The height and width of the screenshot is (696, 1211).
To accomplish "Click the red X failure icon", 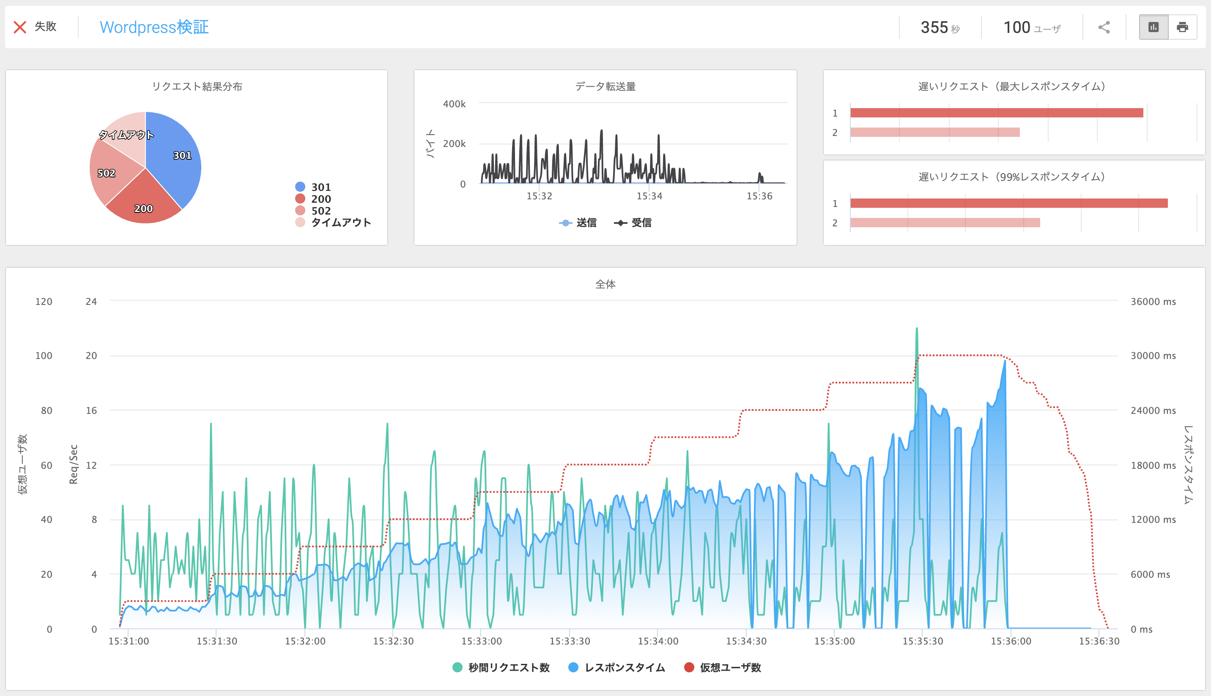I will (x=20, y=27).
